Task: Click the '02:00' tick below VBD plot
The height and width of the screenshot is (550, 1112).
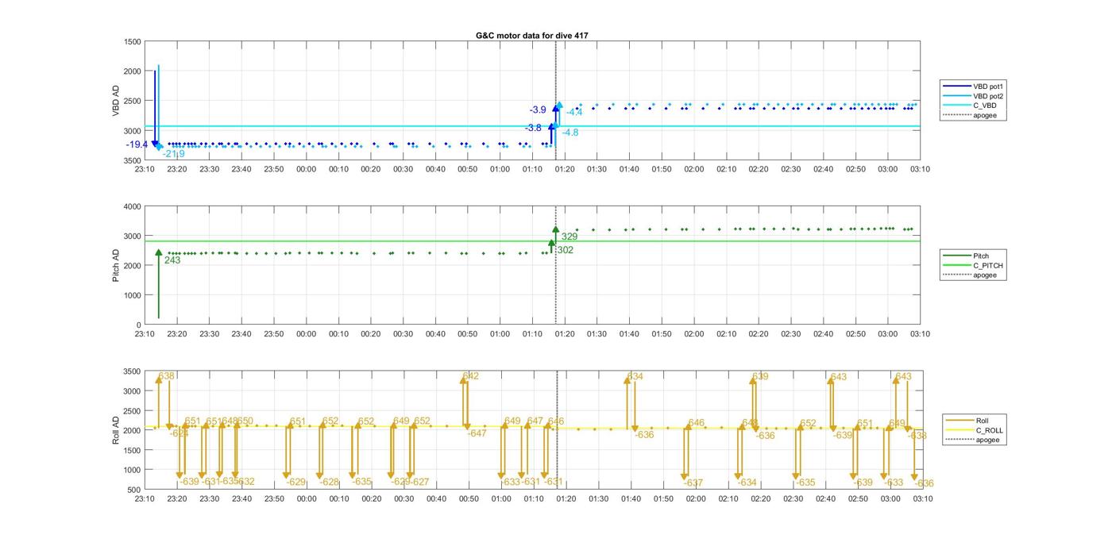Action: click(x=694, y=169)
